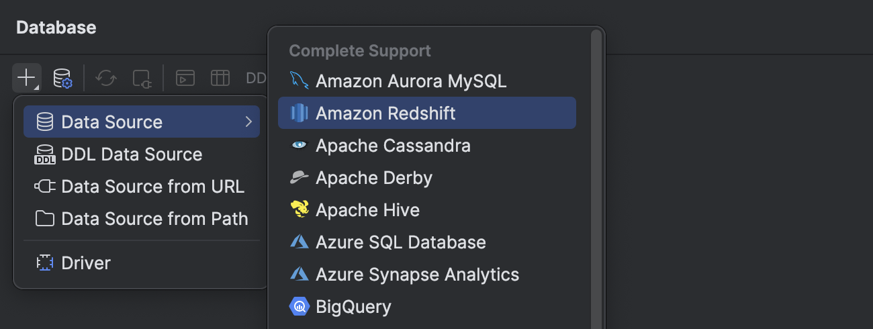Click the Deactivate connection plug icon
Viewport: 873px width, 329px height.
142,78
